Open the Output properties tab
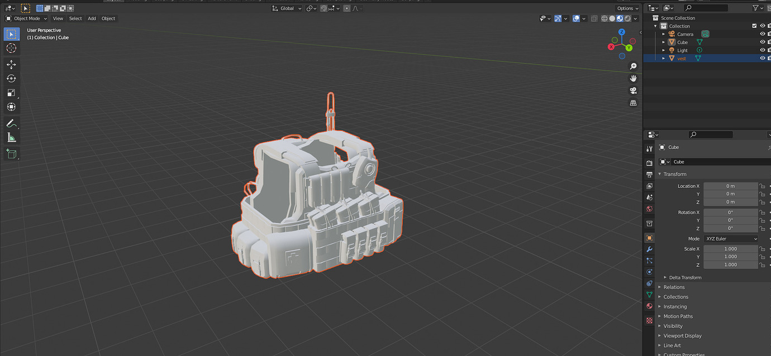The height and width of the screenshot is (356, 771). click(x=649, y=175)
